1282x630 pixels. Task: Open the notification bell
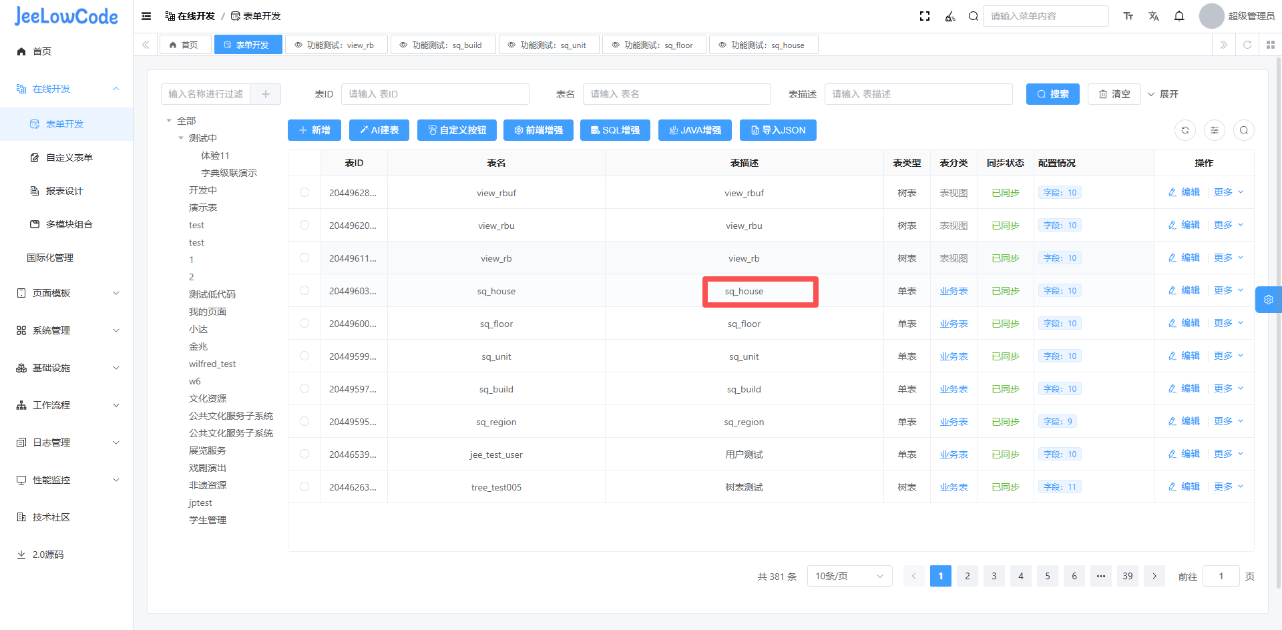pyautogui.click(x=1179, y=16)
